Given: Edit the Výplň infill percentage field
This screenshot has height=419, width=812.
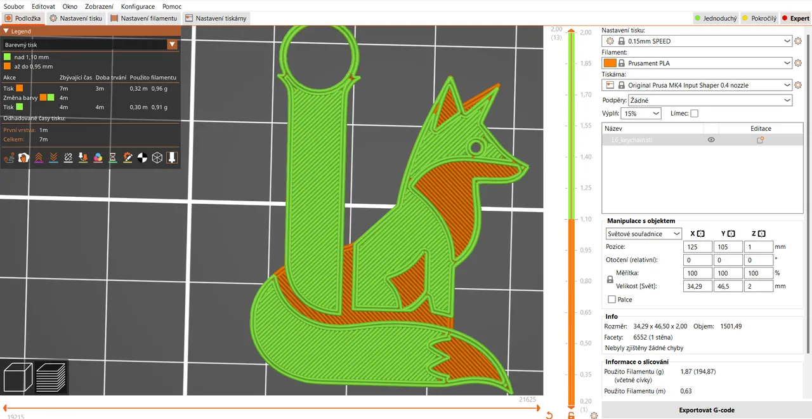Looking at the screenshot, I should (637, 113).
